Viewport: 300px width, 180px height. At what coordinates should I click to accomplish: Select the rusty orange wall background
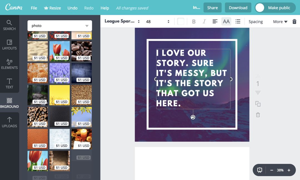tap(38, 73)
